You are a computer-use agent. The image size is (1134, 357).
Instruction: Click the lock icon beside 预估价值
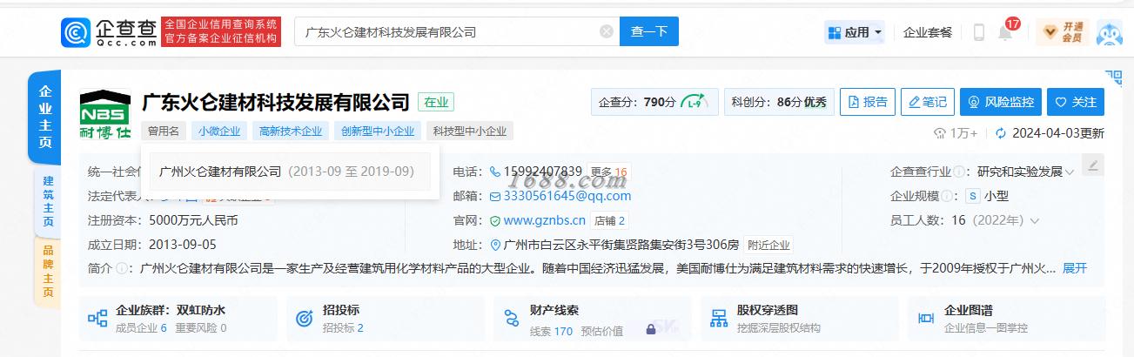click(650, 329)
